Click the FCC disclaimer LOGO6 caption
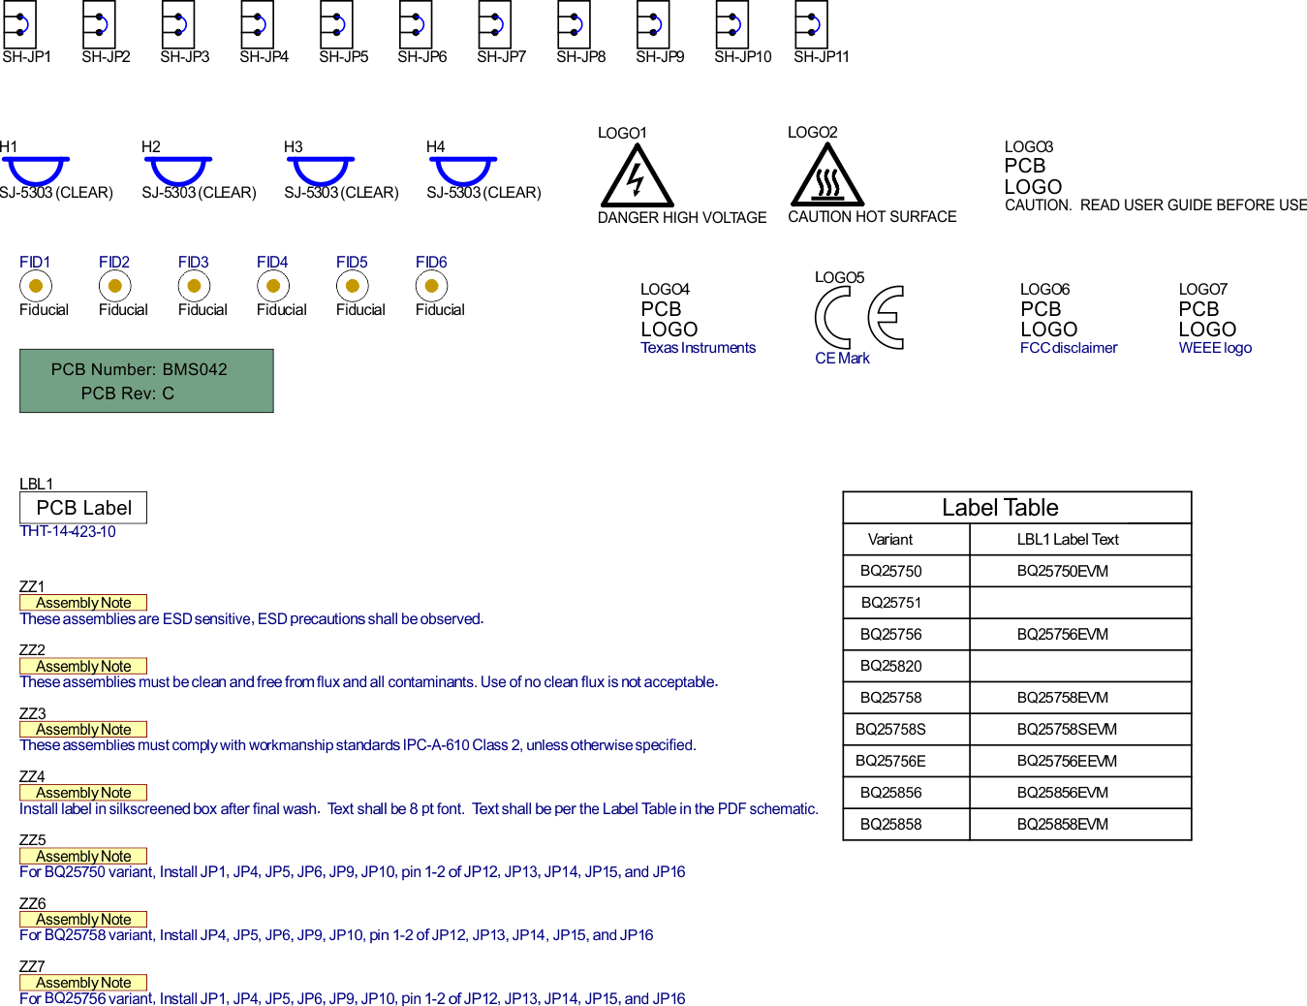The image size is (1307, 1006). (1069, 348)
